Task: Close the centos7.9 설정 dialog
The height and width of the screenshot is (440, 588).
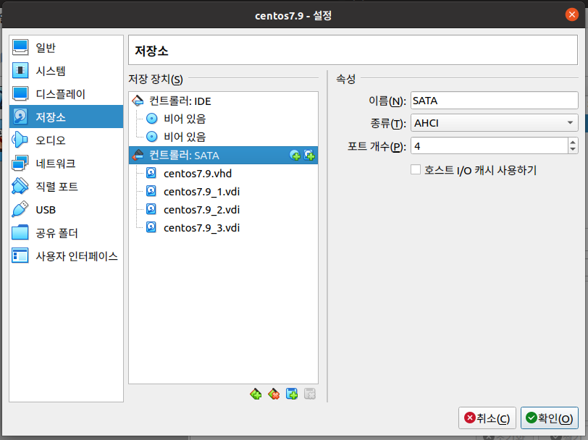Action: (571, 14)
